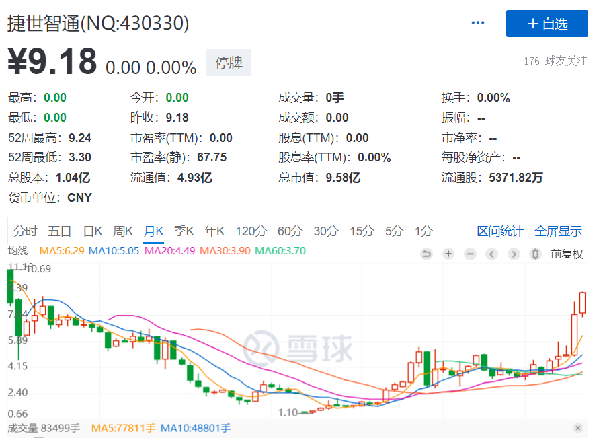Image resolution: width=605 pixels, height=438 pixels.
Task: Switch to the 年K chart tab
Action: [214, 231]
